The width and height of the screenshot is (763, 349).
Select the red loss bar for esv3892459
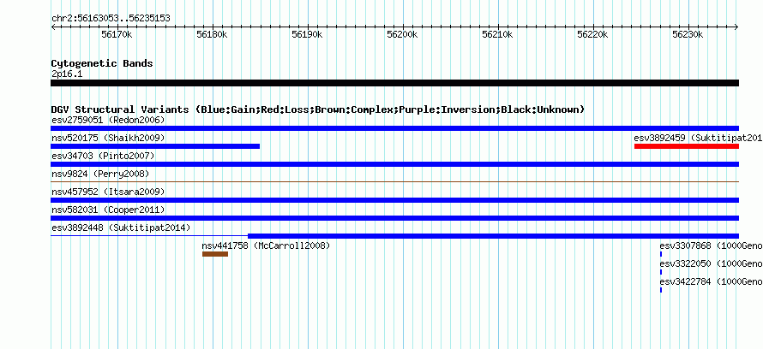(687, 146)
